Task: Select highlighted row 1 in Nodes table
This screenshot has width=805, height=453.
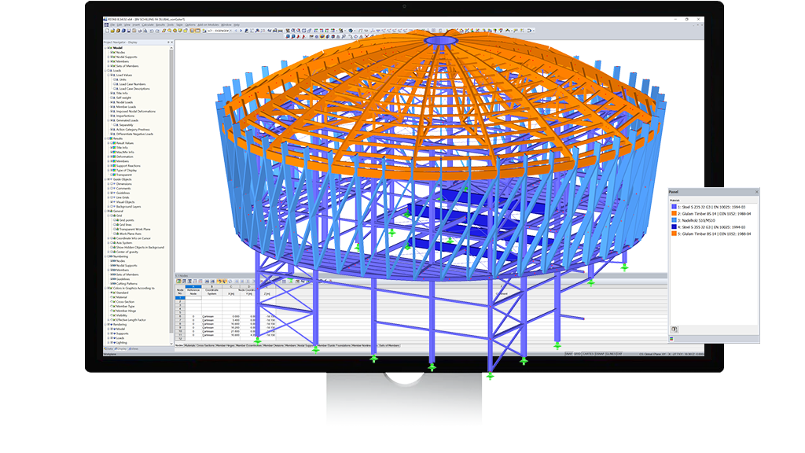Action: [180, 298]
